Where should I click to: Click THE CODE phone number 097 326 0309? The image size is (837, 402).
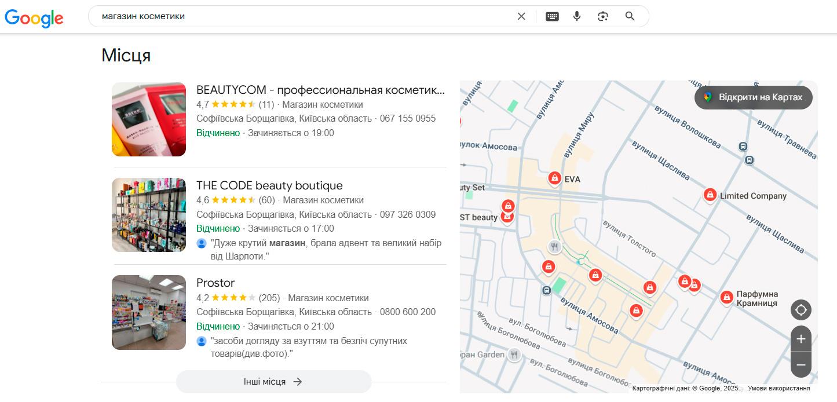coord(408,214)
